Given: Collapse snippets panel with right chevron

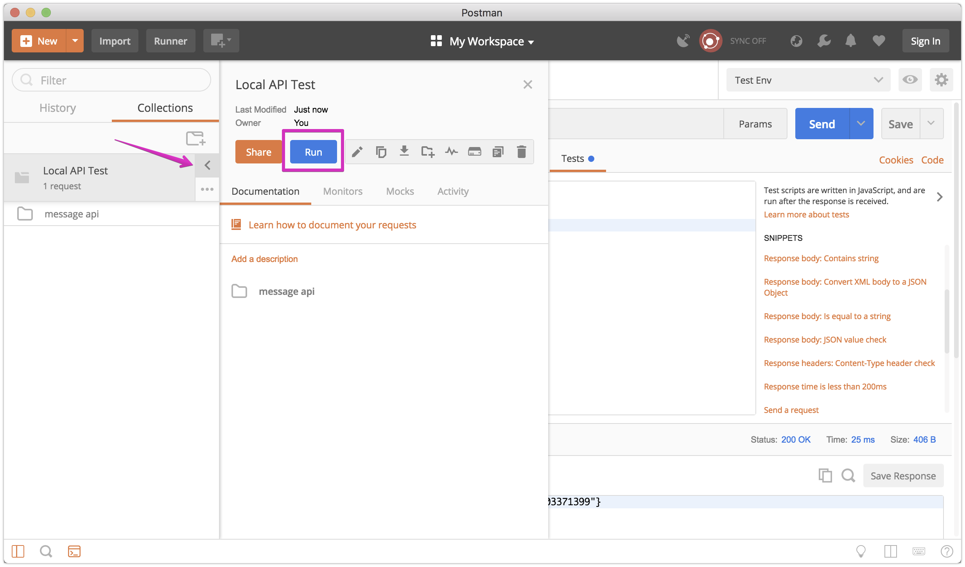Looking at the screenshot, I should point(940,197).
